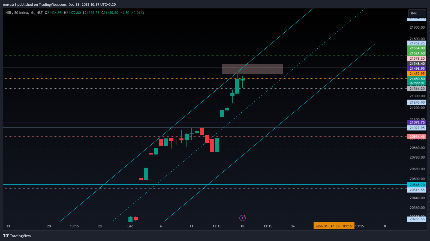The width and height of the screenshot is (430, 241).
Task: Click the pink 21578.20 price label
Action: [417, 58]
